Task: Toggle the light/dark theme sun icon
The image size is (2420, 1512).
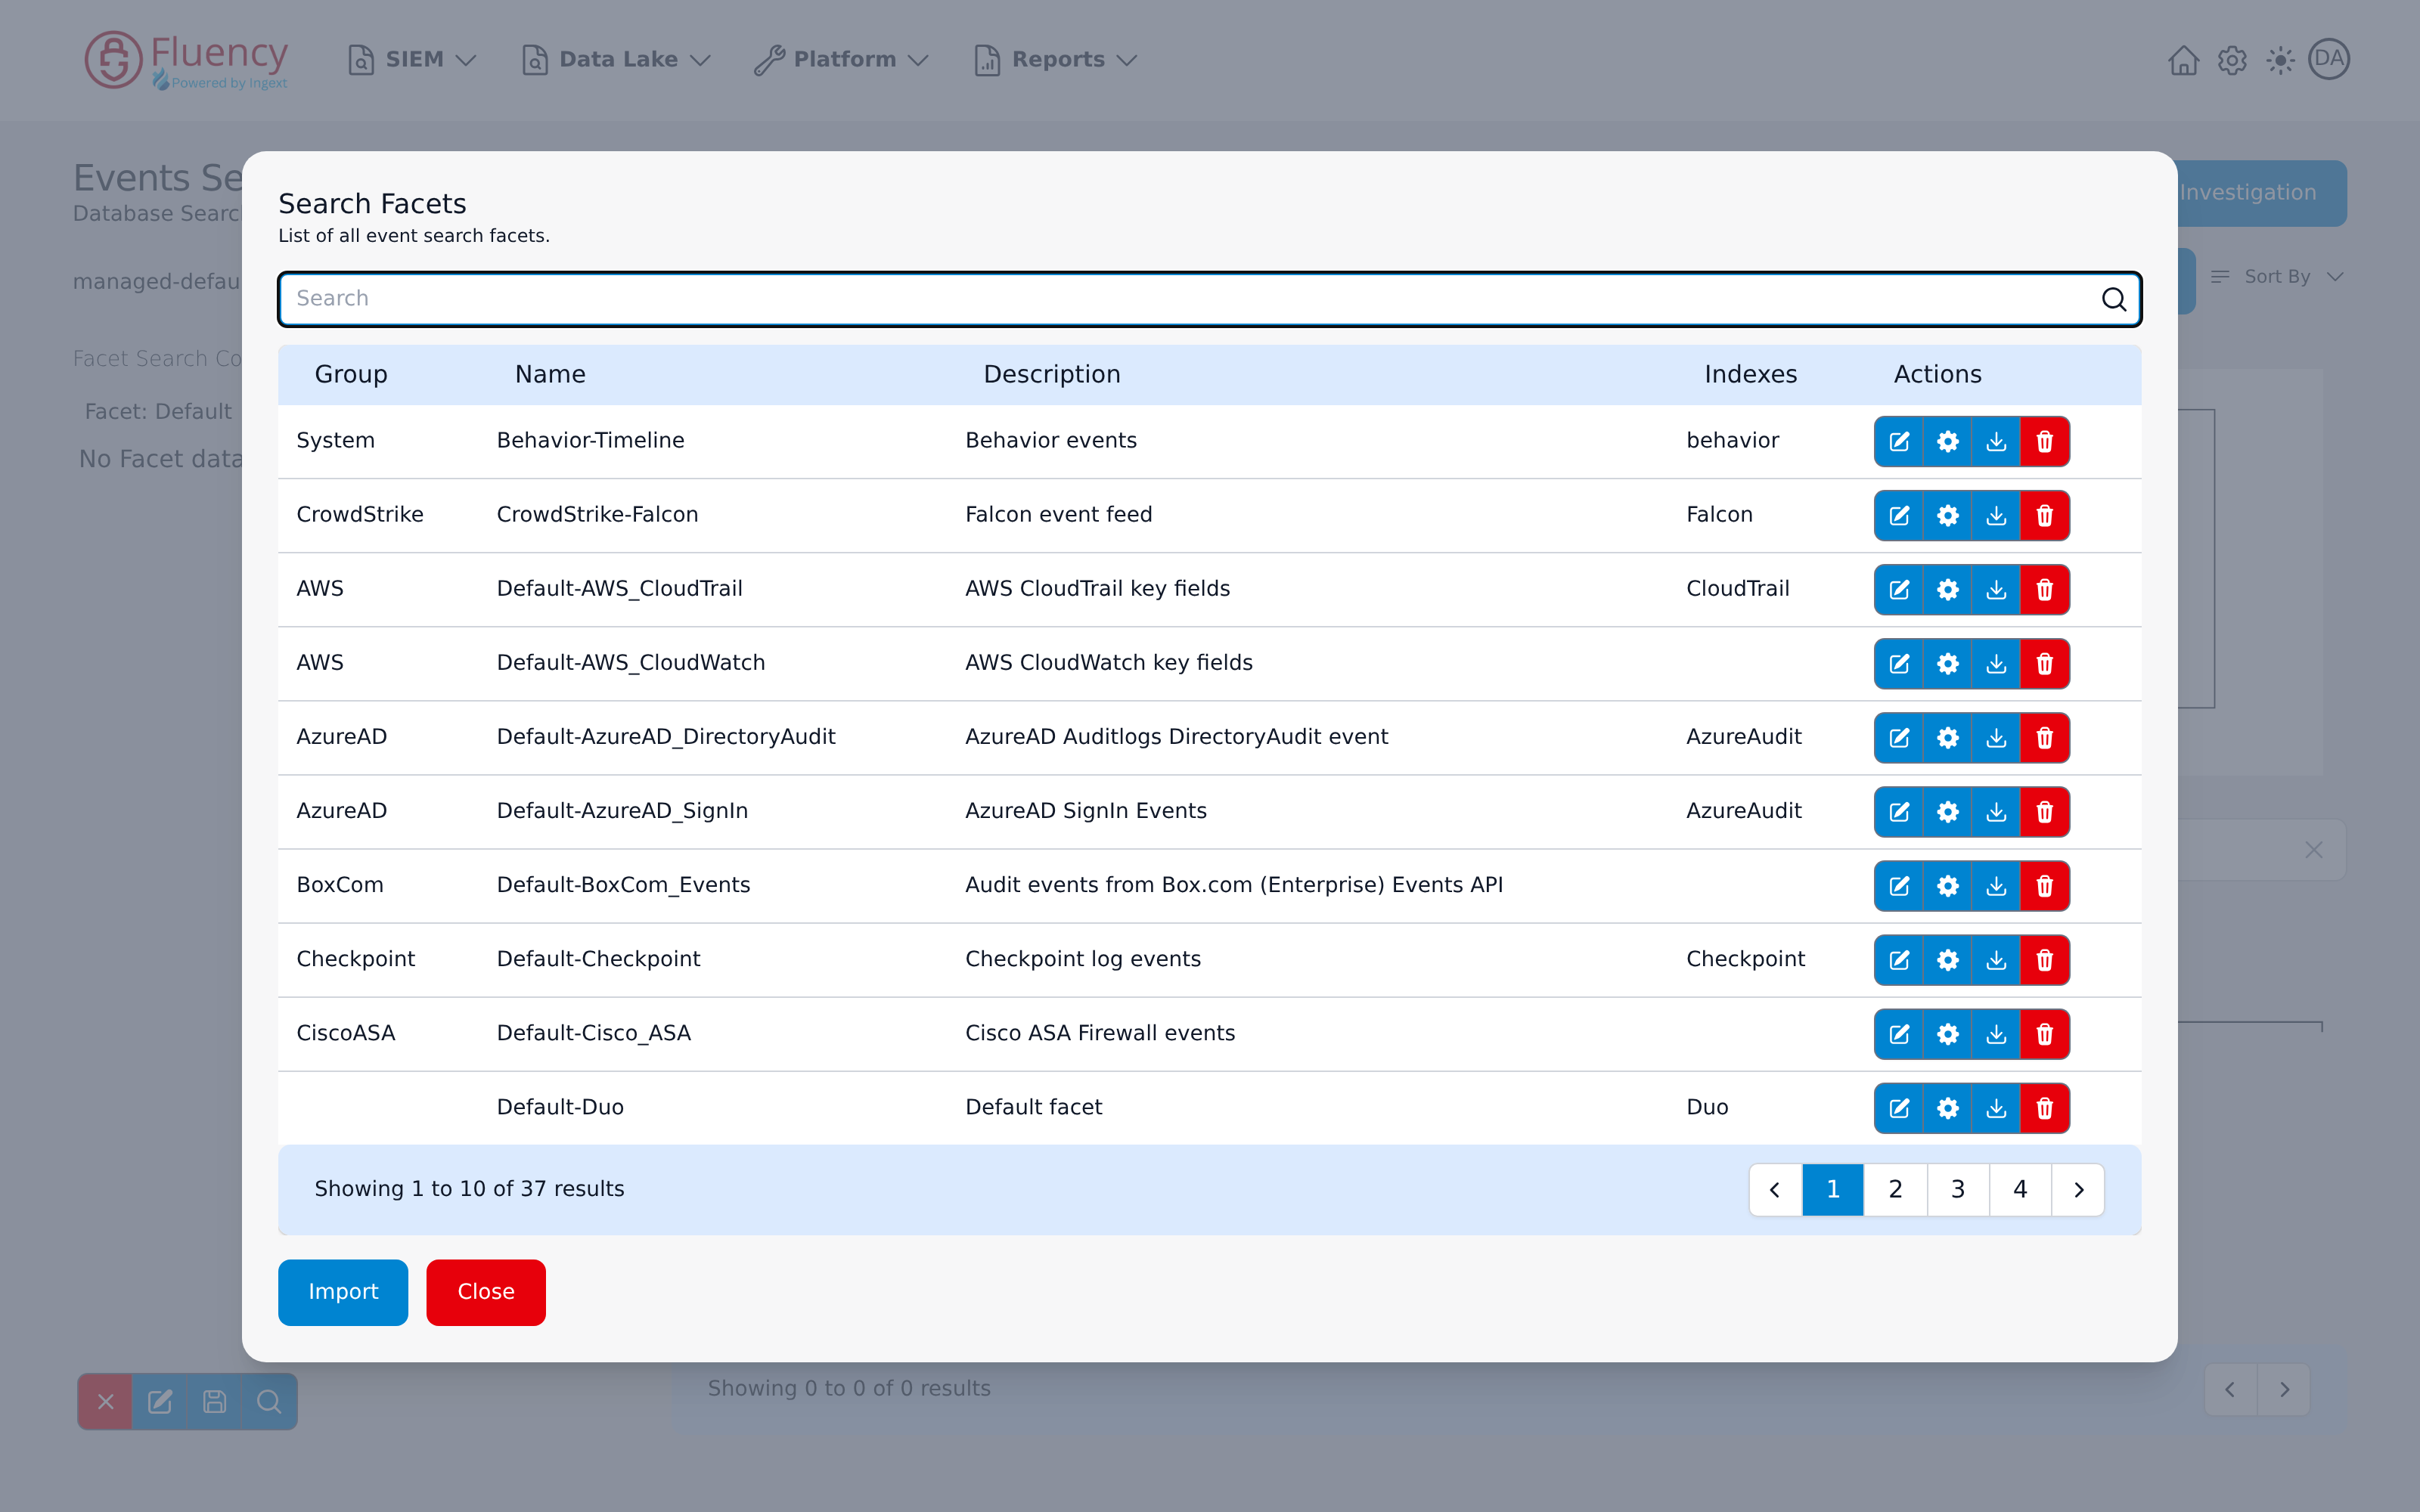Action: click(x=2280, y=60)
